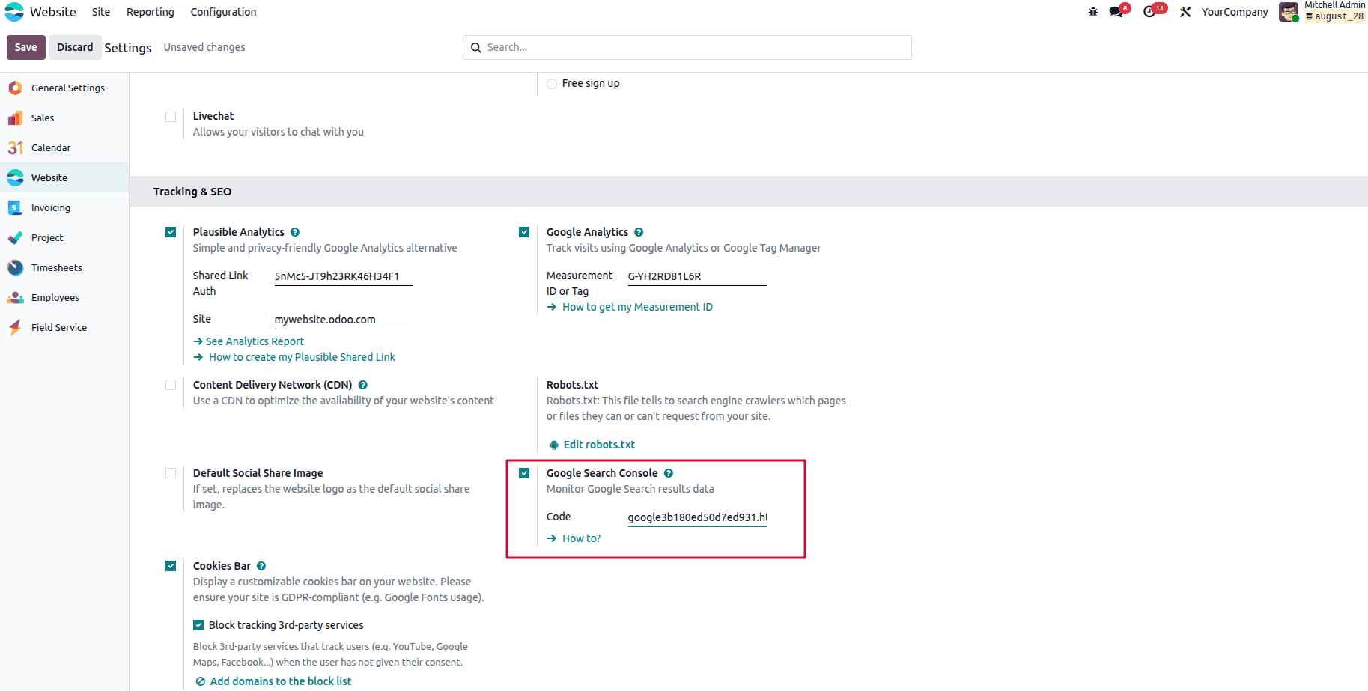Open the Calendar settings section
Screen dimensions: 1368x691
point(64,147)
